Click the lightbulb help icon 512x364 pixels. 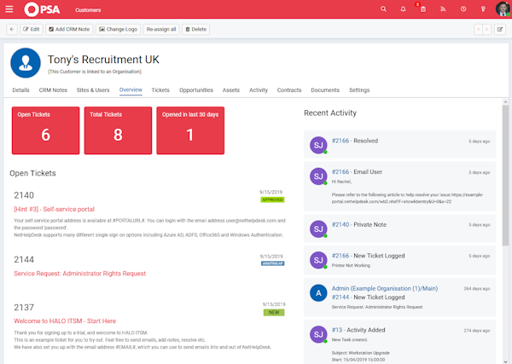483,9
